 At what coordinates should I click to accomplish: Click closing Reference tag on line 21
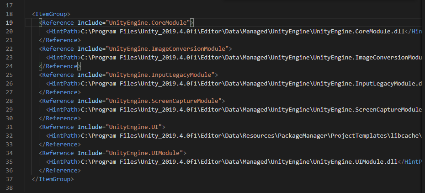(x=59, y=40)
